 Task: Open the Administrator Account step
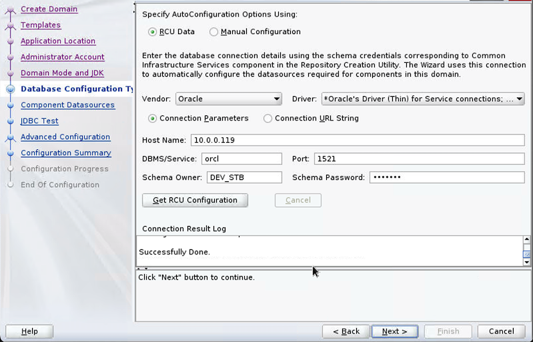coord(63,57)
